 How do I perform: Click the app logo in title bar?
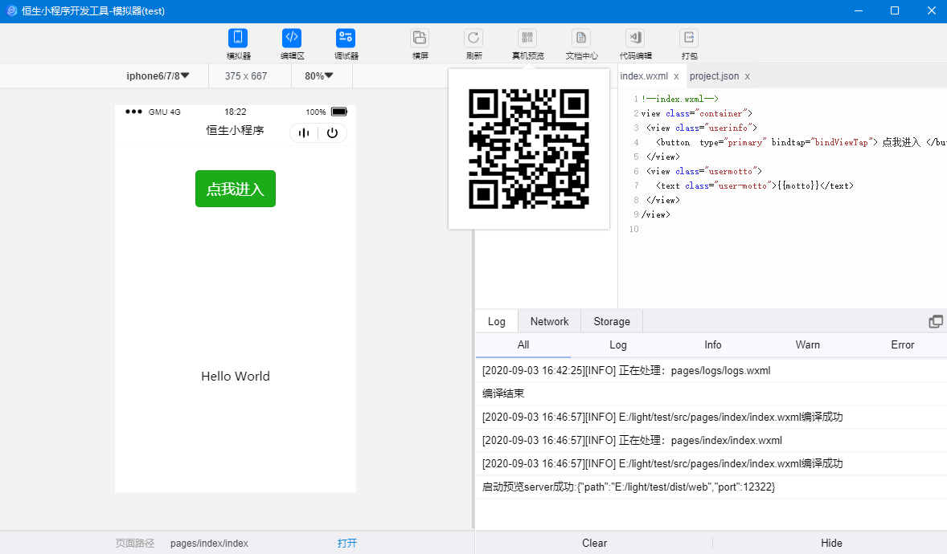pyautogui.click(x=11, y=11)
